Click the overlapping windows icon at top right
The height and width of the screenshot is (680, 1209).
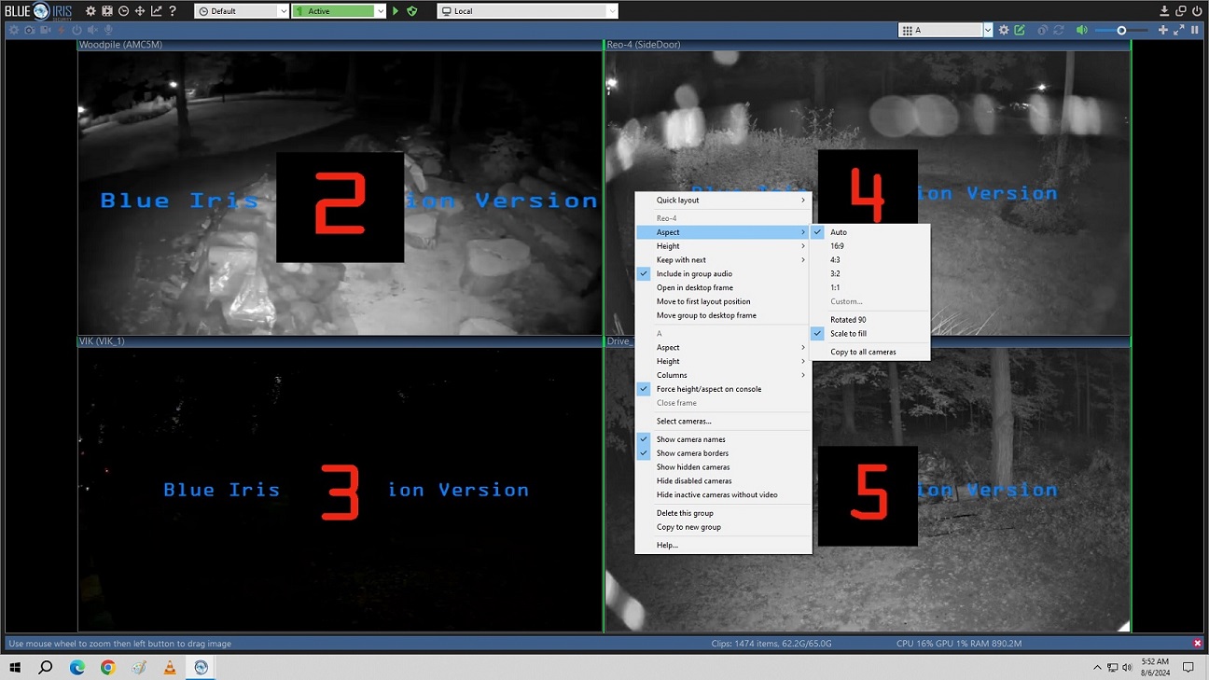click(1181, 11)
